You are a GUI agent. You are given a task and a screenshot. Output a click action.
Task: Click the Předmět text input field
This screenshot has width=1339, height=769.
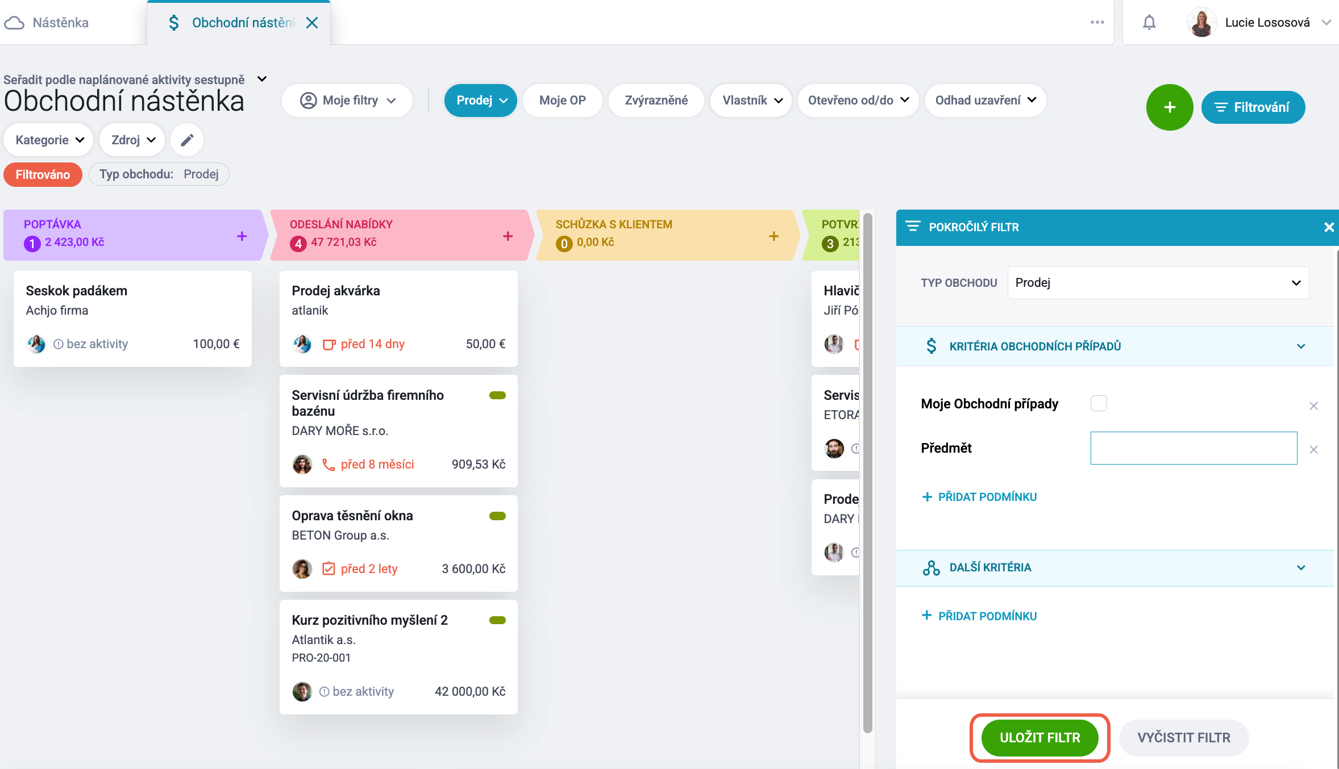tap(1194, 448)
